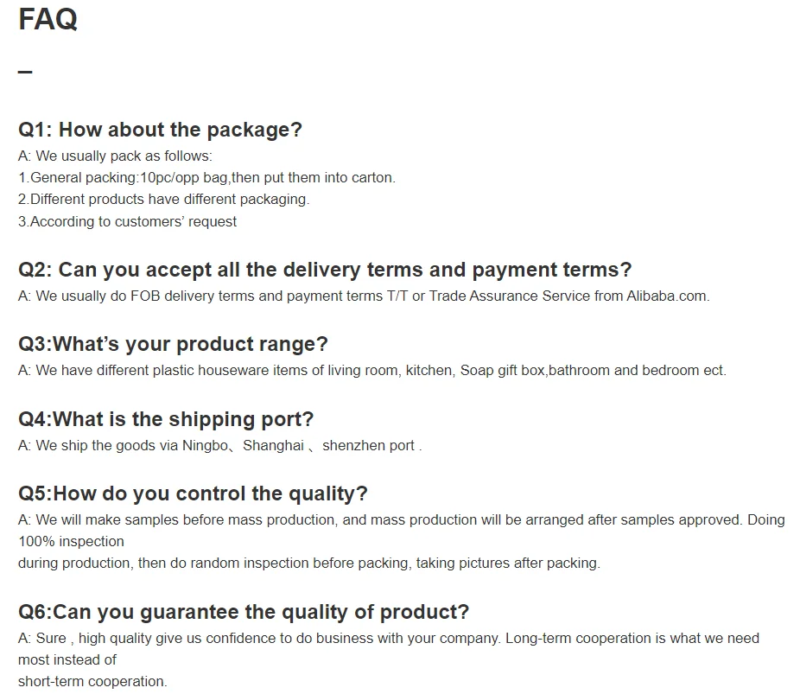The width and height of the screenshot is (800, 694).
Task: Select the Q3 product range heading
Action: pyautogui.click(x=173, y=345)
